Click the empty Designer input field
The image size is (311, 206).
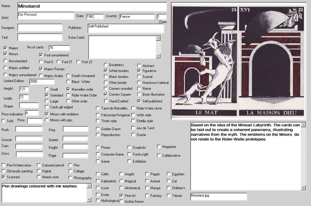pyautogui.click(x=40, y=28)
